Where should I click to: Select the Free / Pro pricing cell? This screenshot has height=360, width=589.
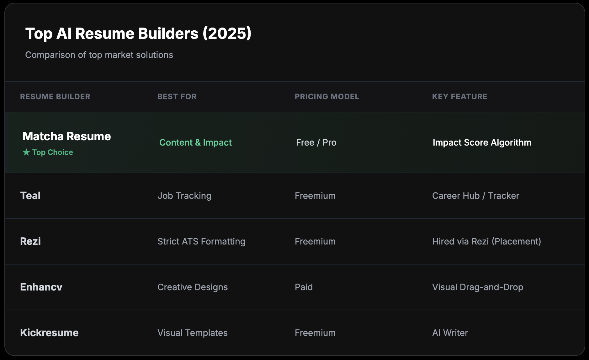coord(316,143)
